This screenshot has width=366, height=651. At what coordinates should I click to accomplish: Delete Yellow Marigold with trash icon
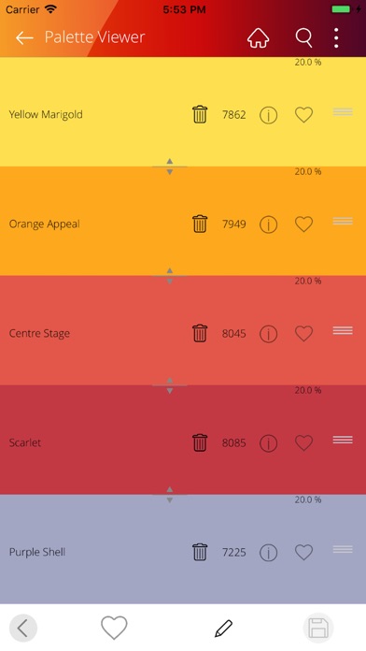coord(200,115)
